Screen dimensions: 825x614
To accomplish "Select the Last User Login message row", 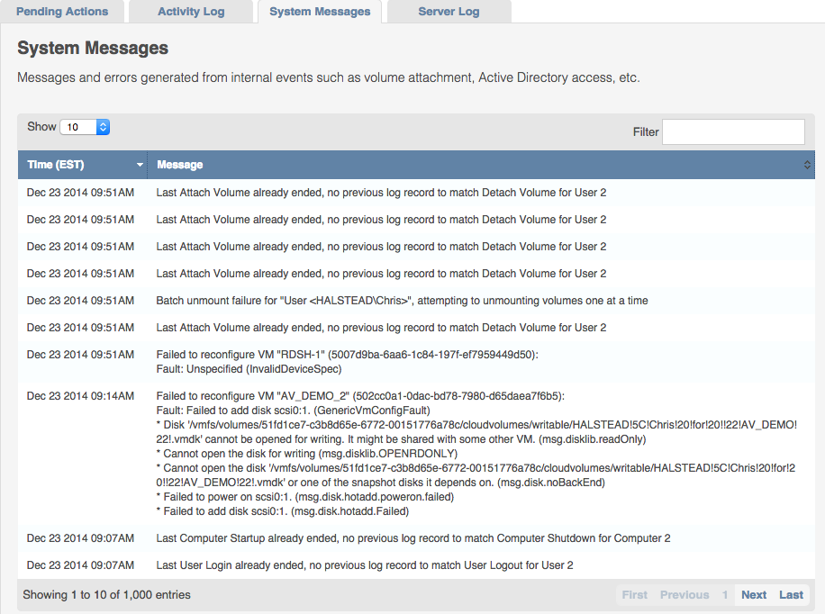I will pyautogui.click(x=364, y=565).
